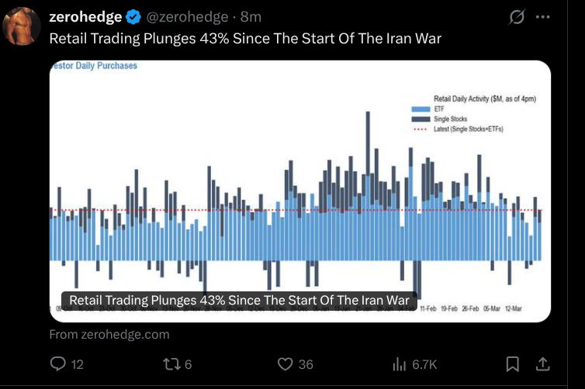The width and height of the screenshot is (585, 389).
Task: Click the ETF blue legend swatch
Action: tap(420, 109)
